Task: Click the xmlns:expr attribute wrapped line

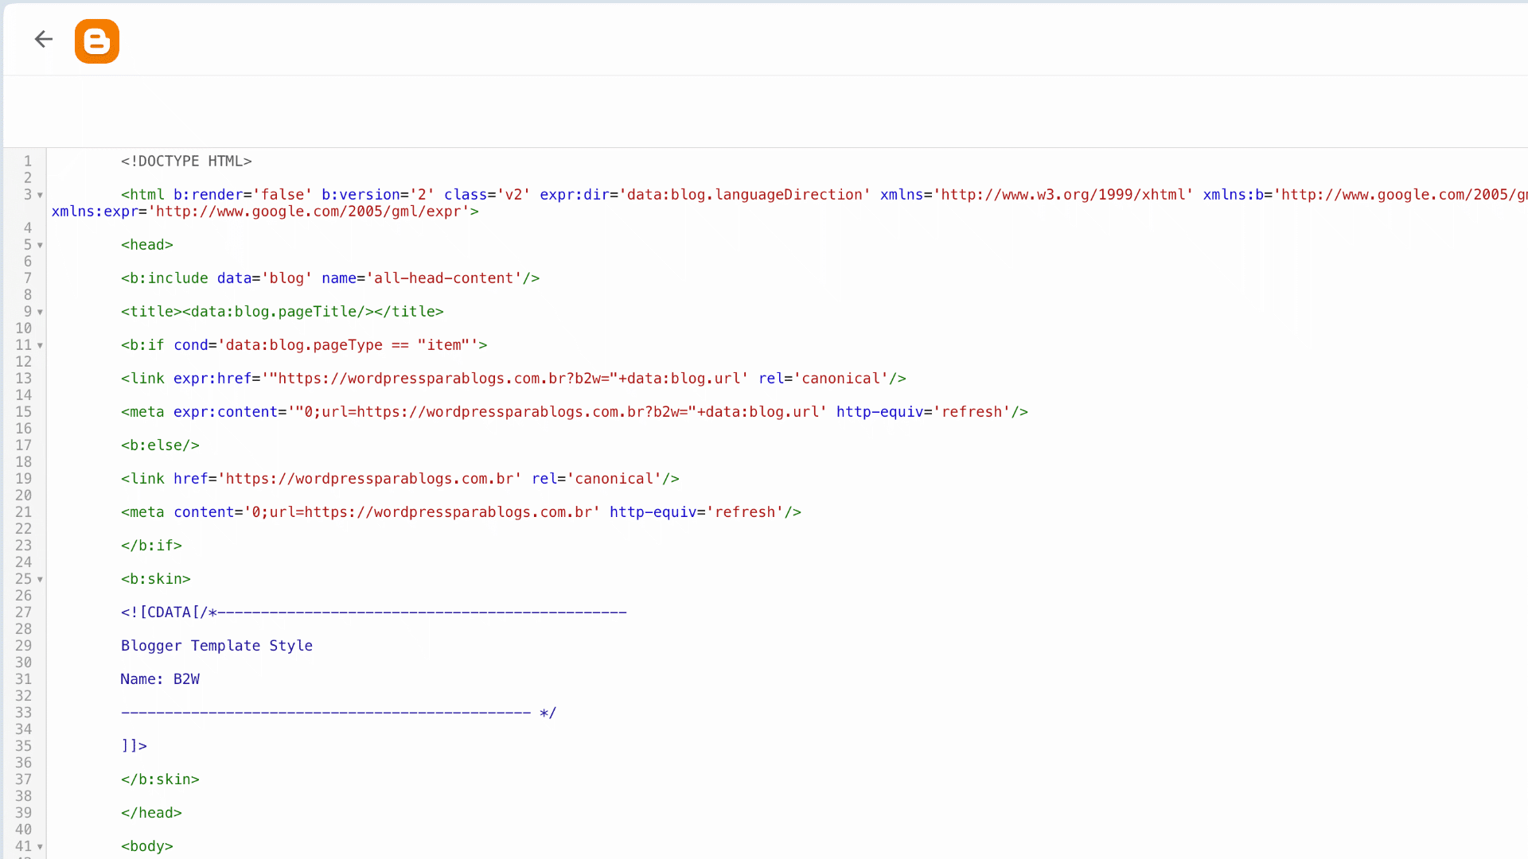Action: (265, 212)
